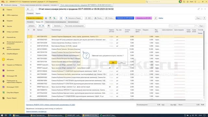Select the Дополнительно tab
Image resolution: width=208 pixels, height=117 pixels.
(x=73, y=22)
